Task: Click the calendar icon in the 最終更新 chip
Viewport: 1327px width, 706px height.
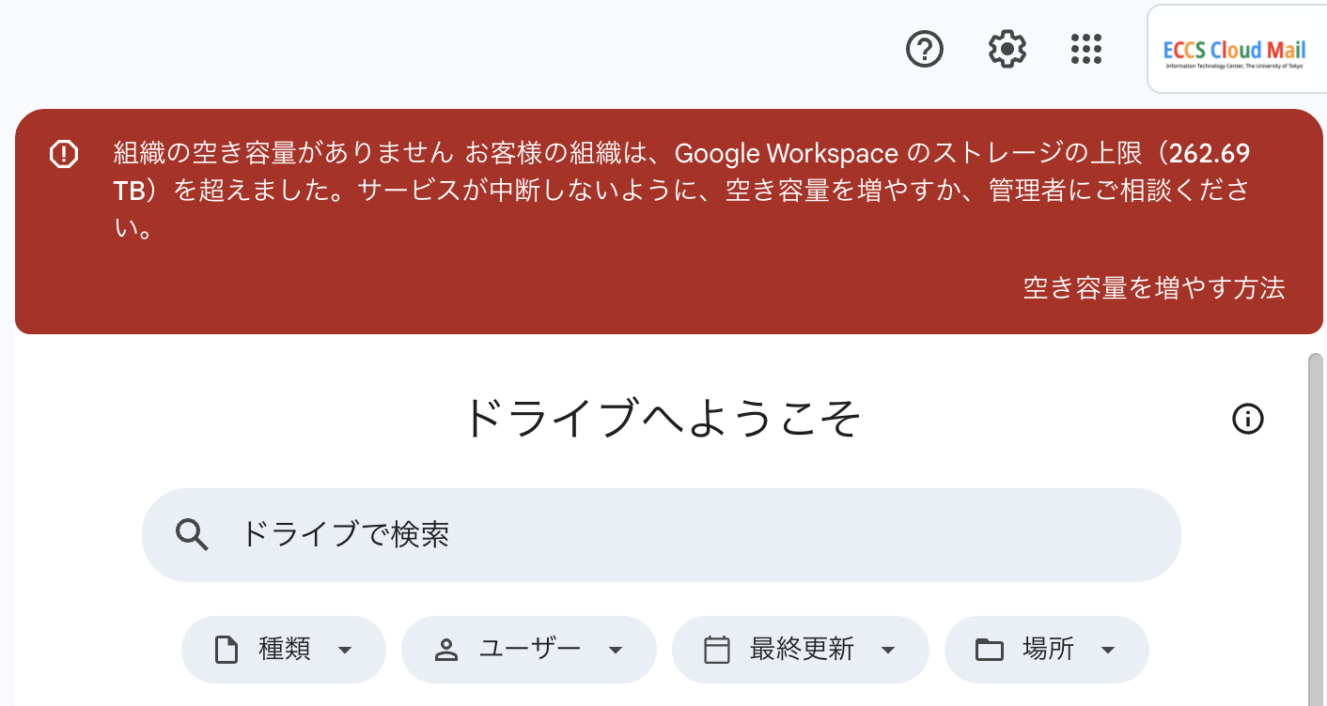Action: 717,650
